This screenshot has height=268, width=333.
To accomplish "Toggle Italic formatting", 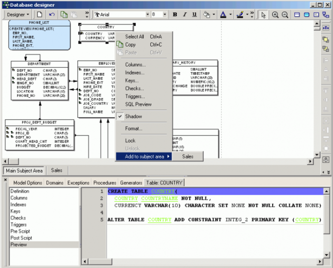I will [185, 14].
